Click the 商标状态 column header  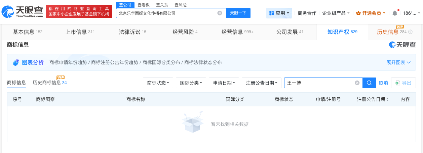coord(284,99)
